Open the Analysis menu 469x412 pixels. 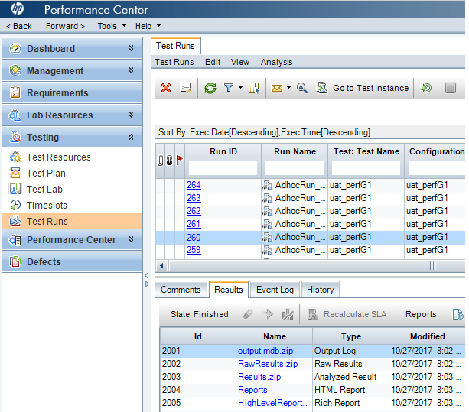pos(276,62)
